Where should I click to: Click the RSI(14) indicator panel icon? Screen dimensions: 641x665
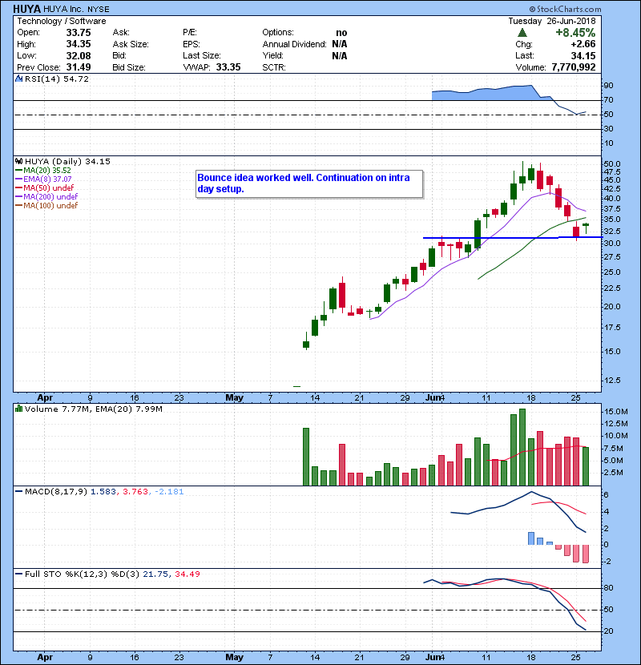(x=18, y=79)
